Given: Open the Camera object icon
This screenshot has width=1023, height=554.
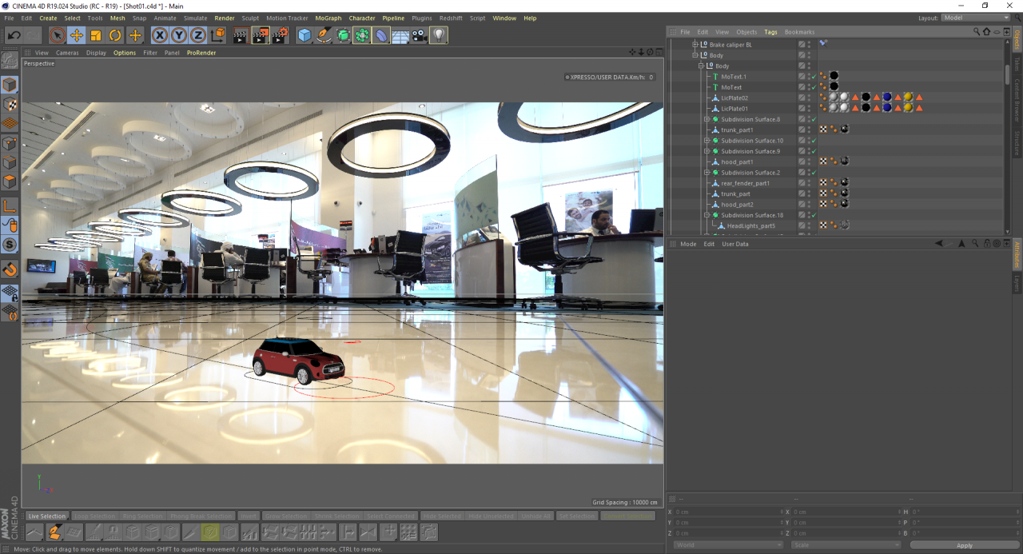Looking at the screenshot, I should tap(420, 35).
